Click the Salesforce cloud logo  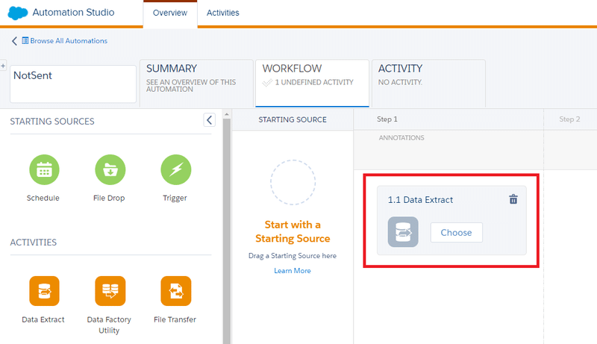[x=17, y=13]
